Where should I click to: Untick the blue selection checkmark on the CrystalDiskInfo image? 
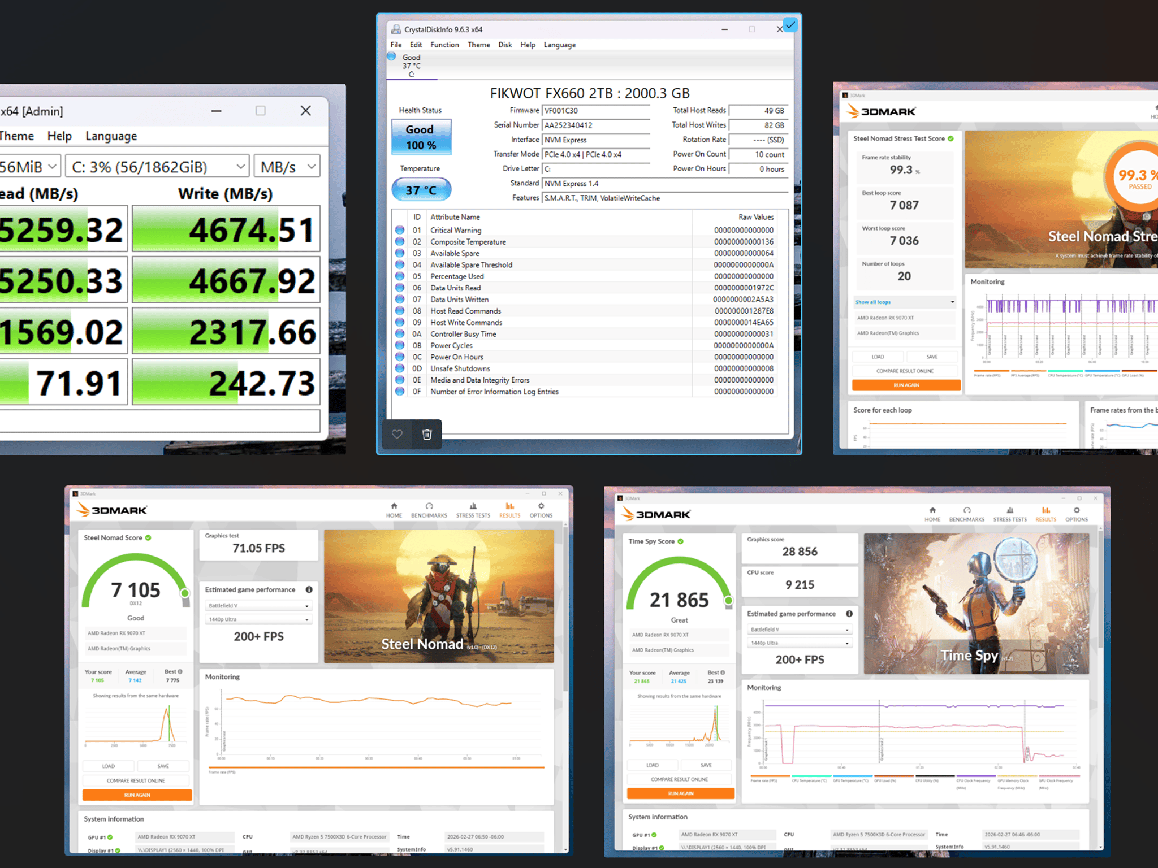790,25
